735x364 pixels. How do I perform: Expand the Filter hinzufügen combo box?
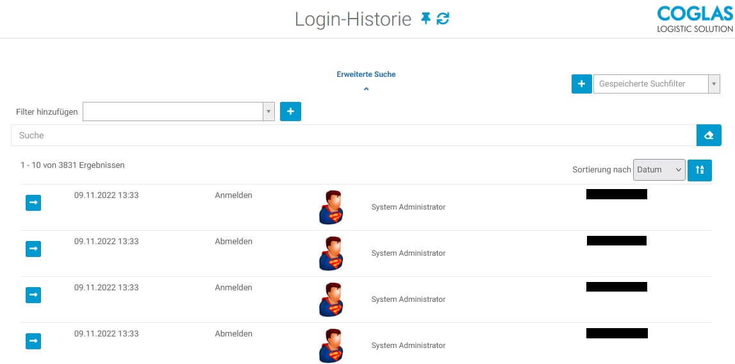pos(269,112)
